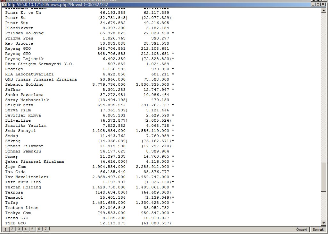Select the 'Trabzon Liman' row name
Screen dimensions: 328x234
point(22,208)
